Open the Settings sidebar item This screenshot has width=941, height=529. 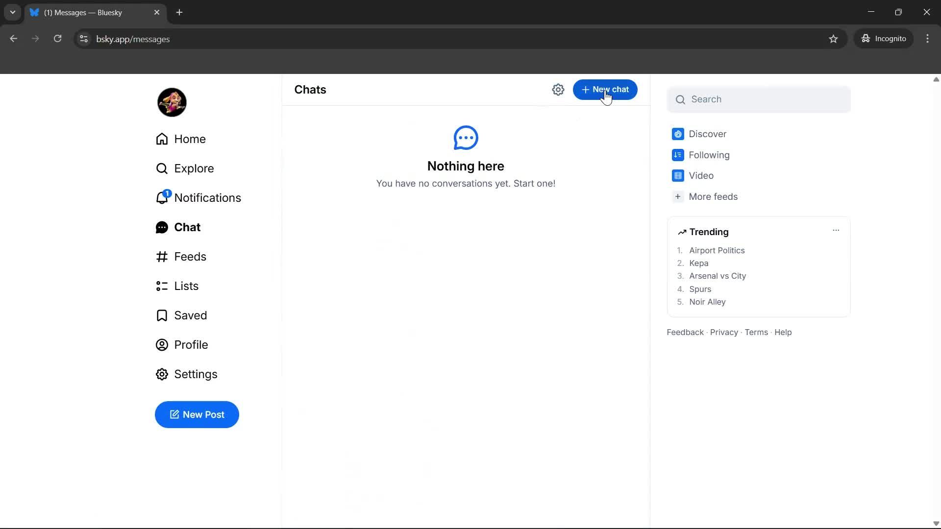coord(196,374)
